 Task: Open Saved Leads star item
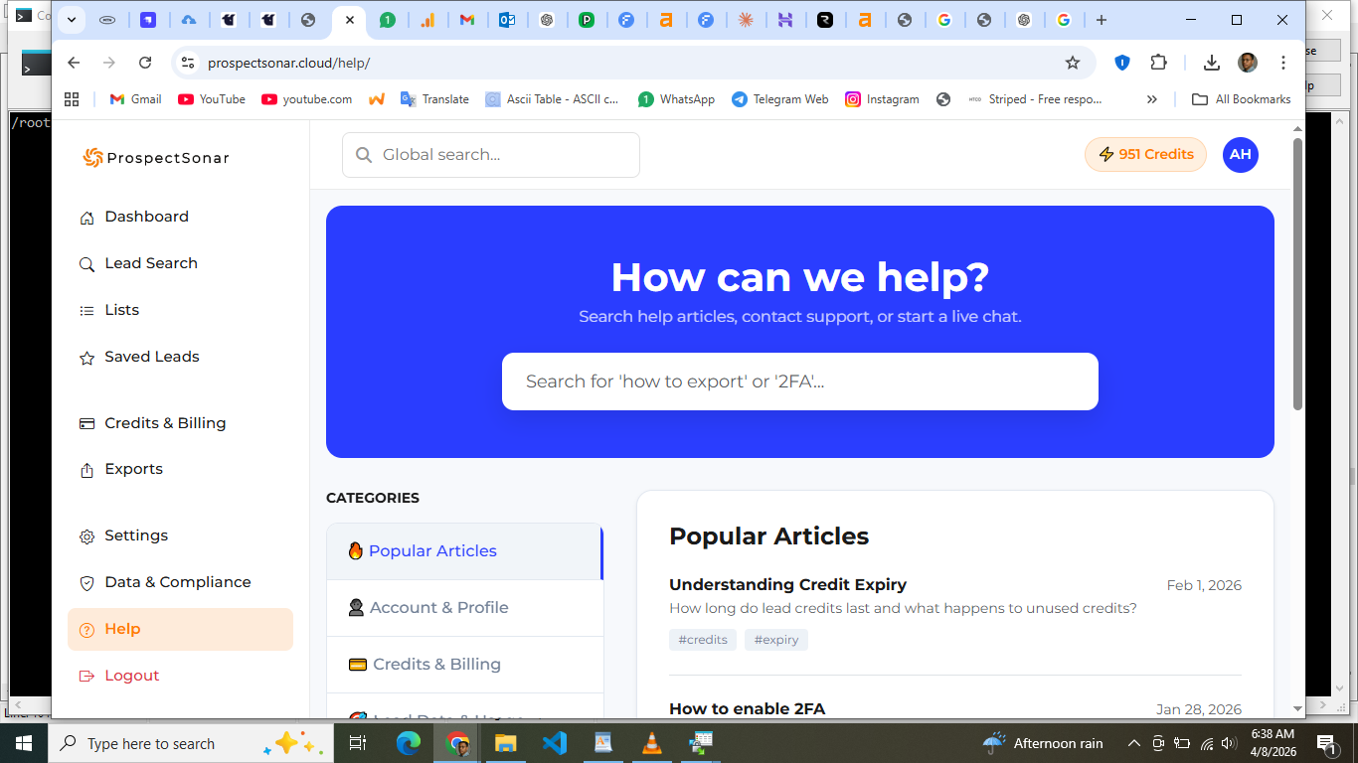pos(151,357)
